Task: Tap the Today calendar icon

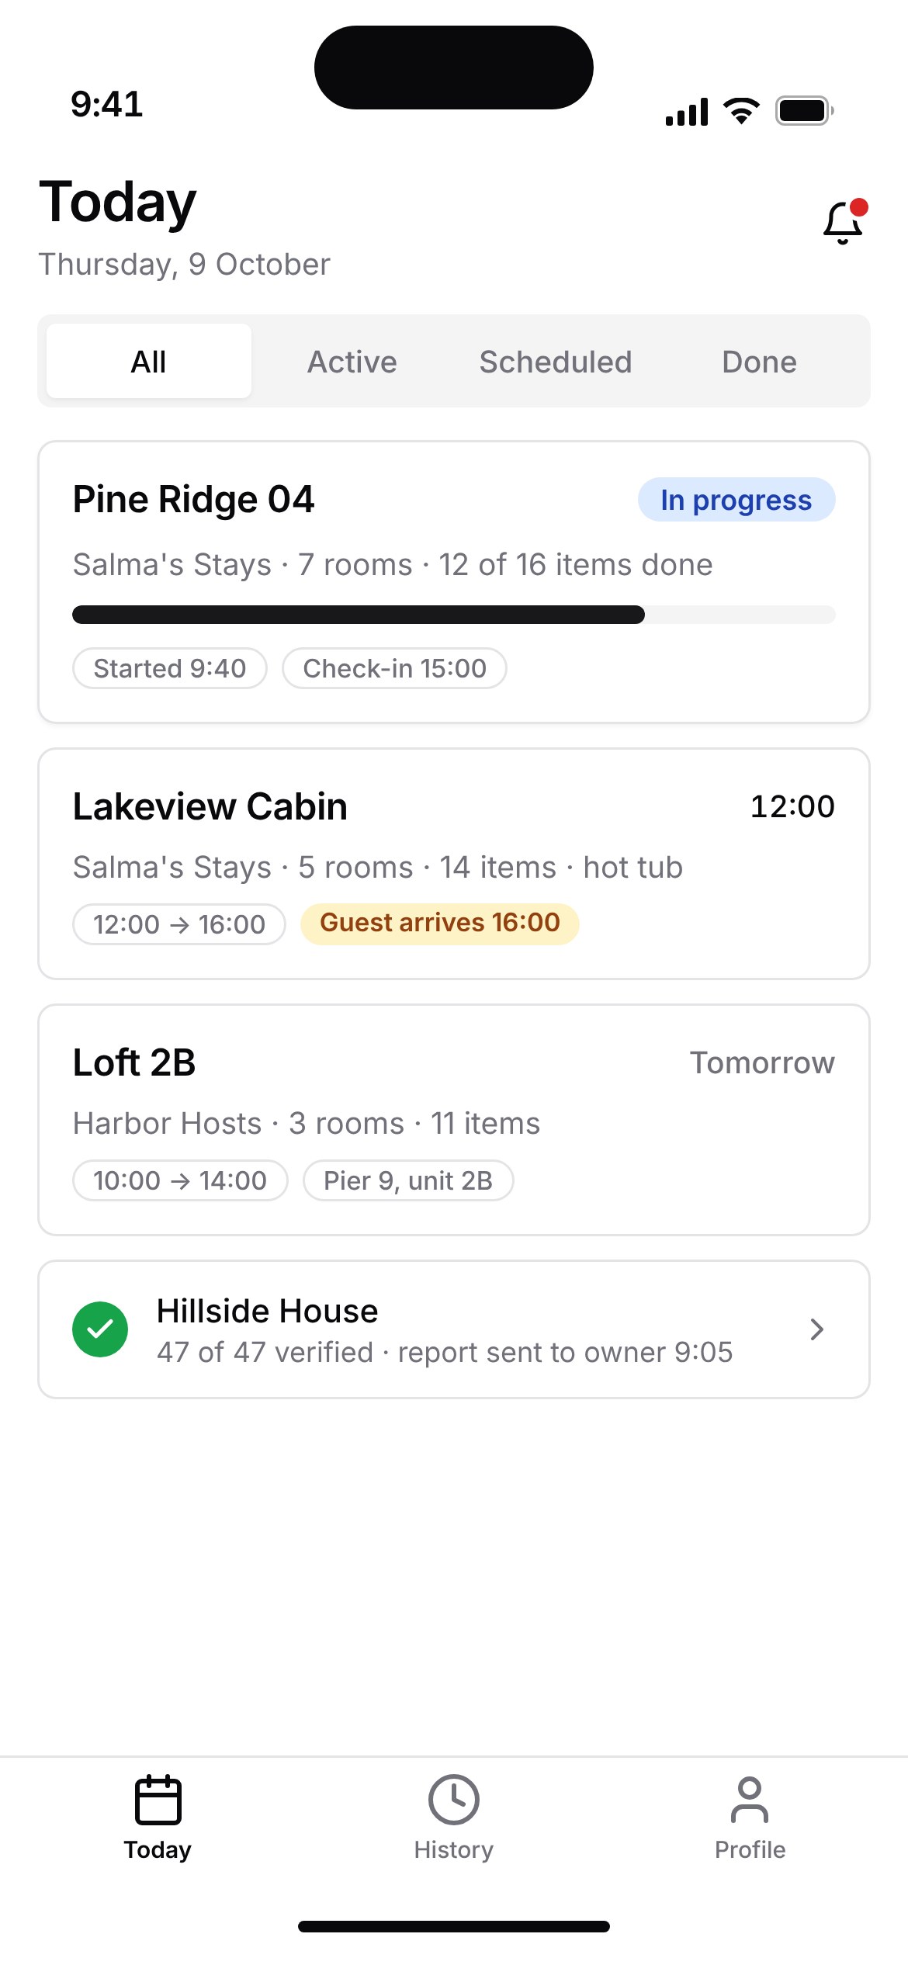Action: coord(158,1800)
